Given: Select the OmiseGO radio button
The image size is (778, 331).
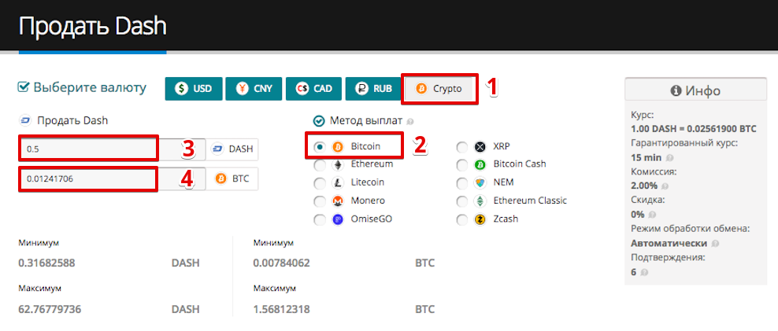Looking at the screenshot, I should 320,219.
